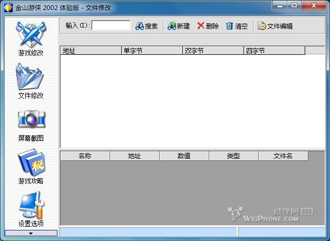Click the title bar application icon
Screen dimensions: 330x241
(8, 8)
